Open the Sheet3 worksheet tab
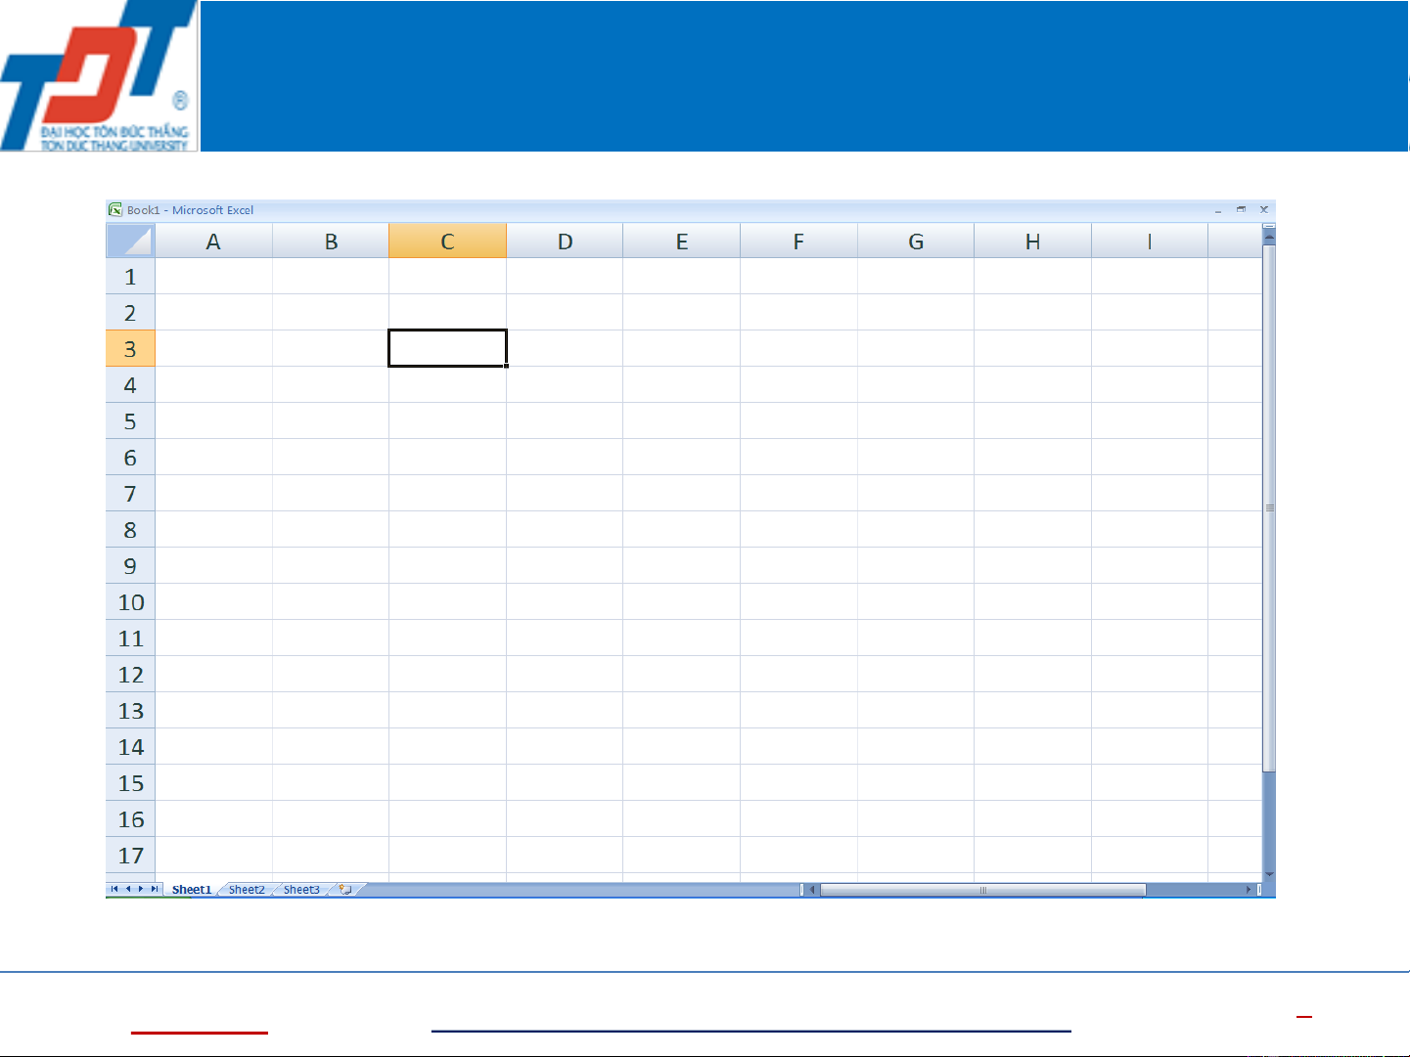This screenshot has height=1057, width=1410. [301, 890]
